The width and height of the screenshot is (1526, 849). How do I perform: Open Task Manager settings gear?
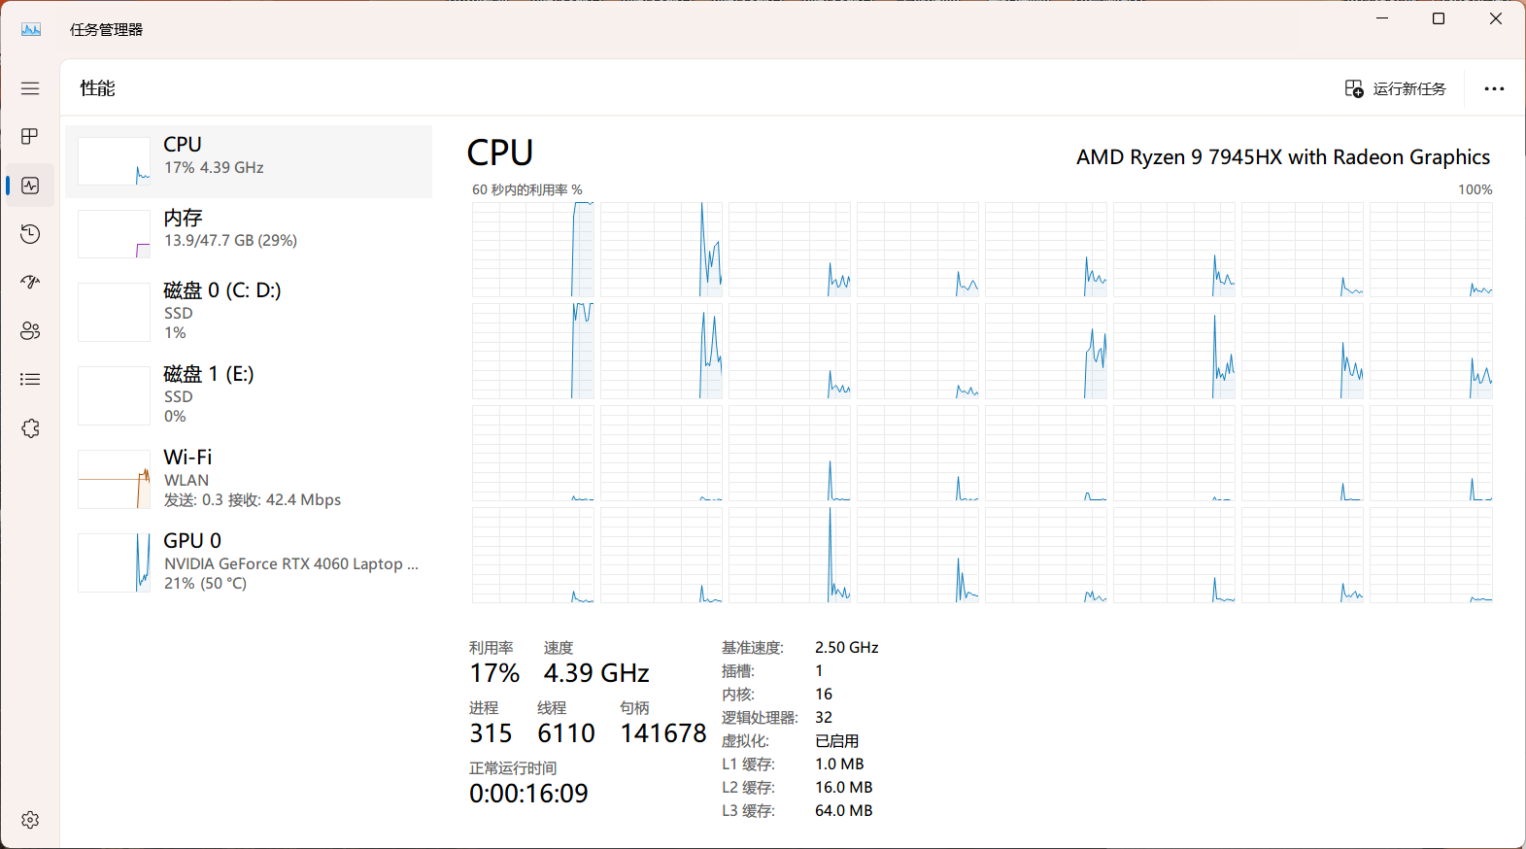pyautogui.click(x=30, y=820)
